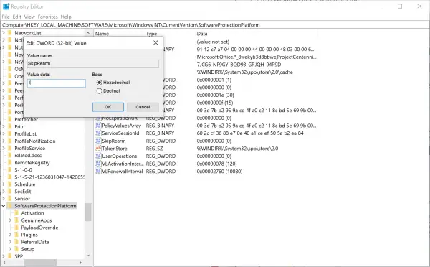Select the ServiceSessionId value icon
The height and width of the screenshot is (267, 430).
click(x=98, y=133)
